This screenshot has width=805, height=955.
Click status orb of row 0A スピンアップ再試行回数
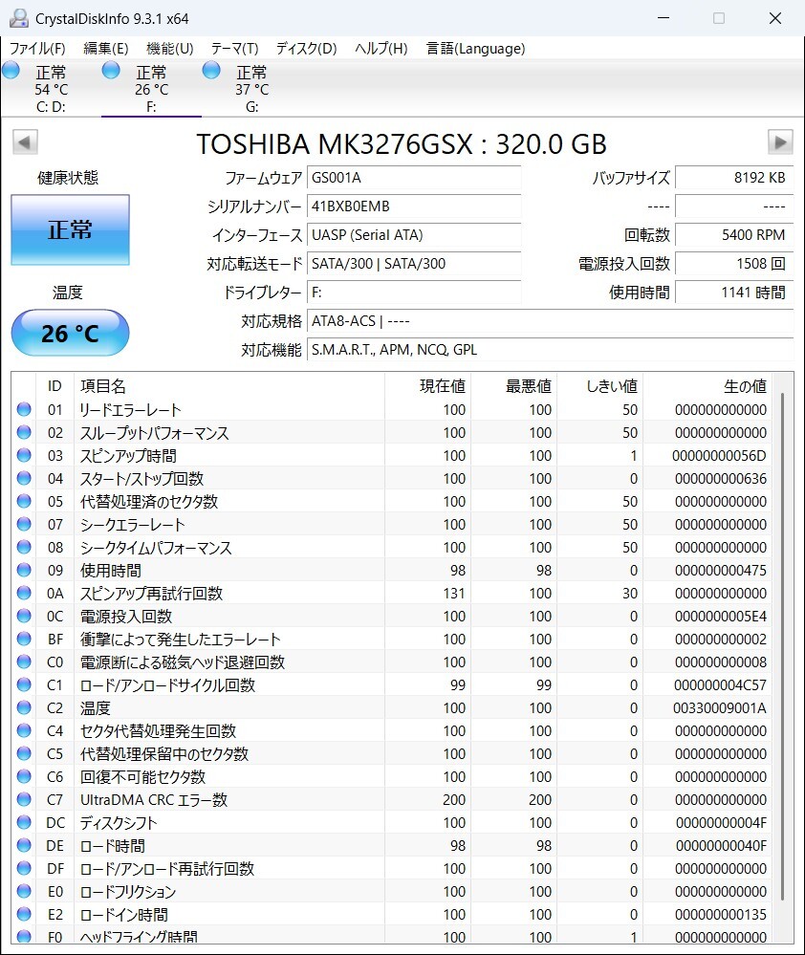pyautogui.click(x=24, y=593)
